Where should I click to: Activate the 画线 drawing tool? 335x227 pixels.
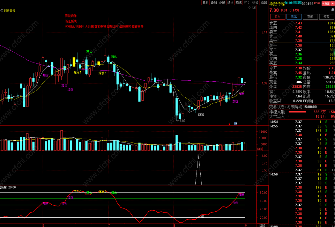[238, 2]
